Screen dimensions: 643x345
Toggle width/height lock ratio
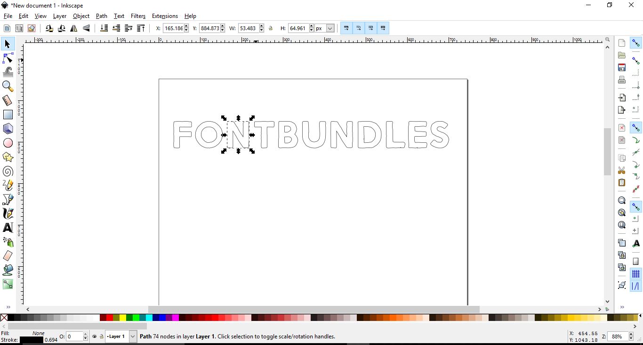click(x=271, y=28)
